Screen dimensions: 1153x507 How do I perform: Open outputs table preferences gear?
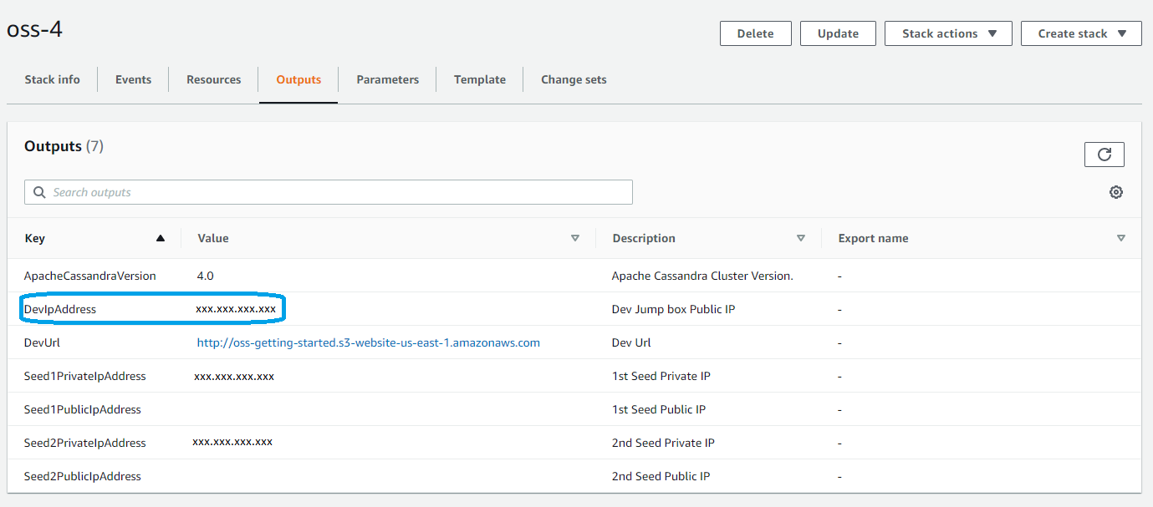tap(1115, 192)
